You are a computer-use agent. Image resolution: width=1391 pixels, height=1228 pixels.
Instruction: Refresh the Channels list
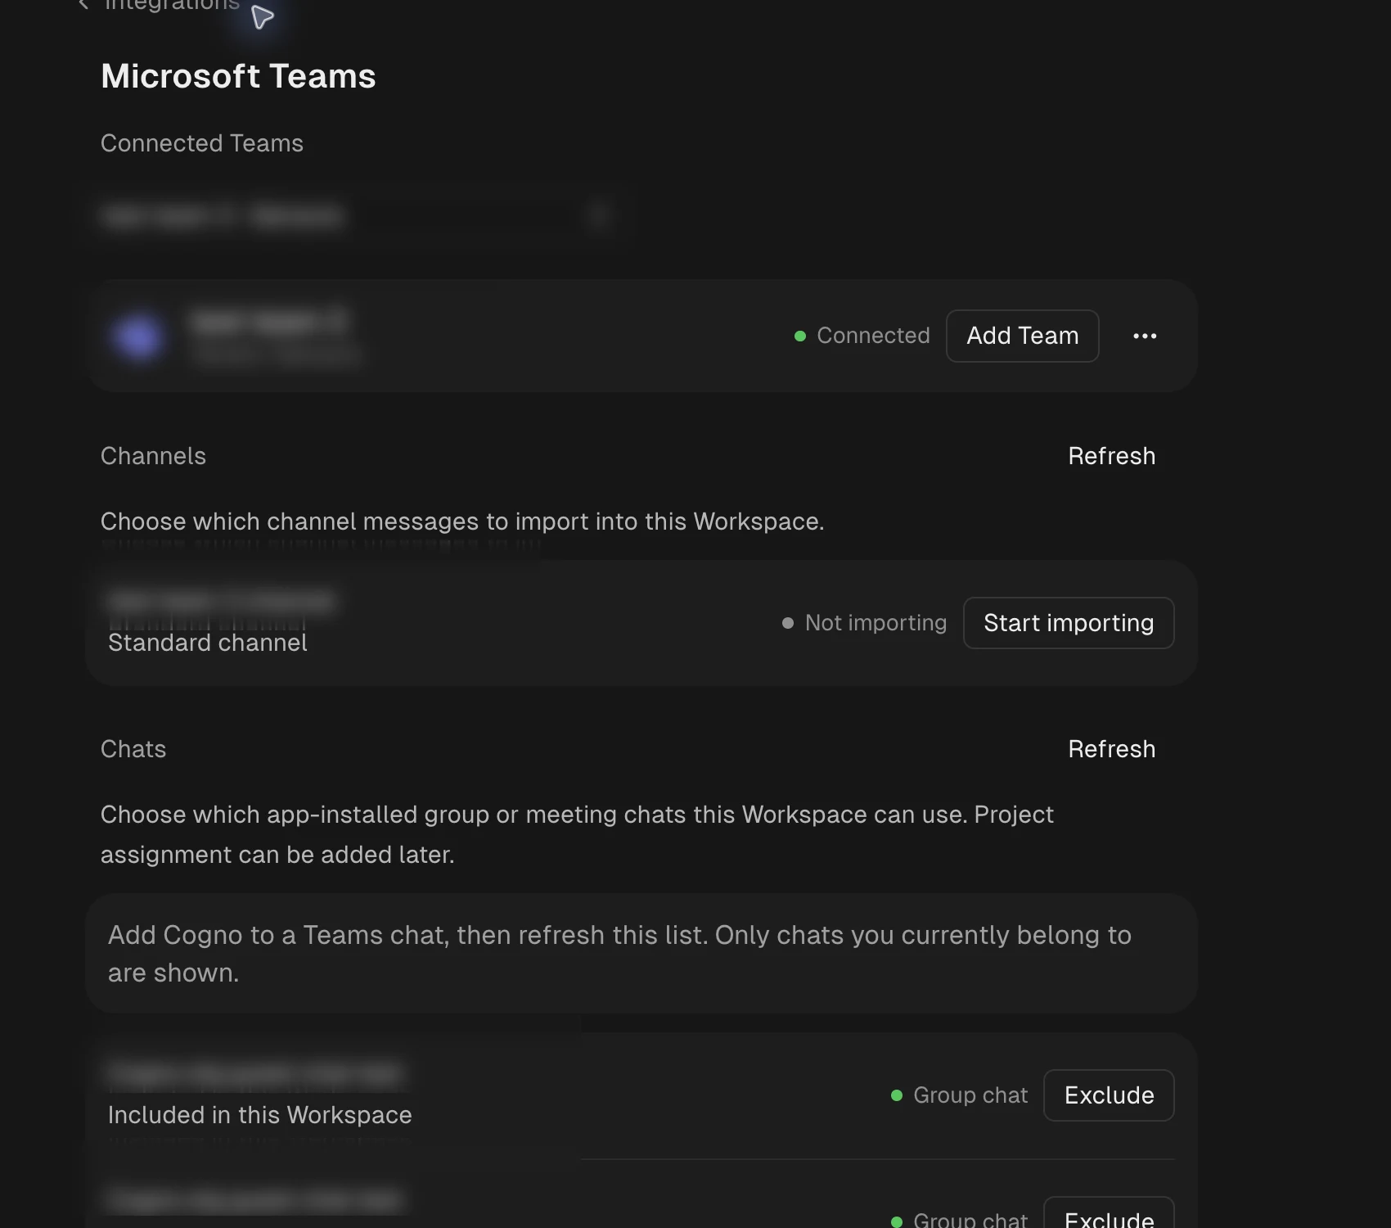[1111, 456]
